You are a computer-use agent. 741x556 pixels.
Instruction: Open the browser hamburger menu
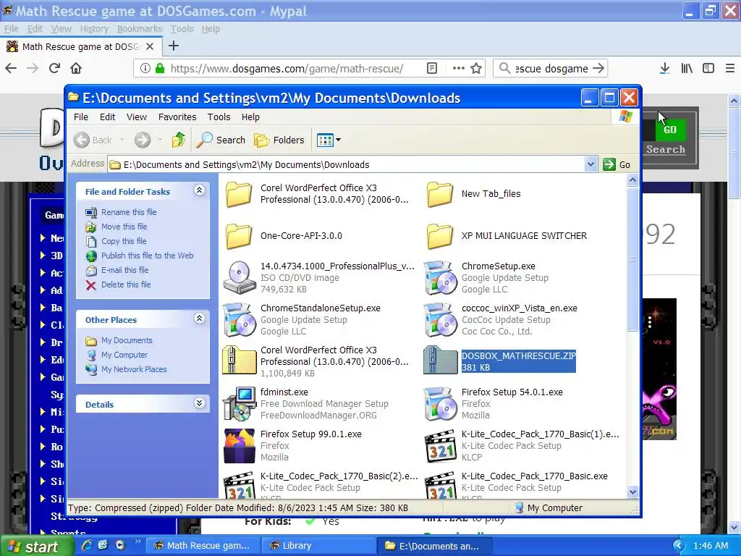[730, 68]
